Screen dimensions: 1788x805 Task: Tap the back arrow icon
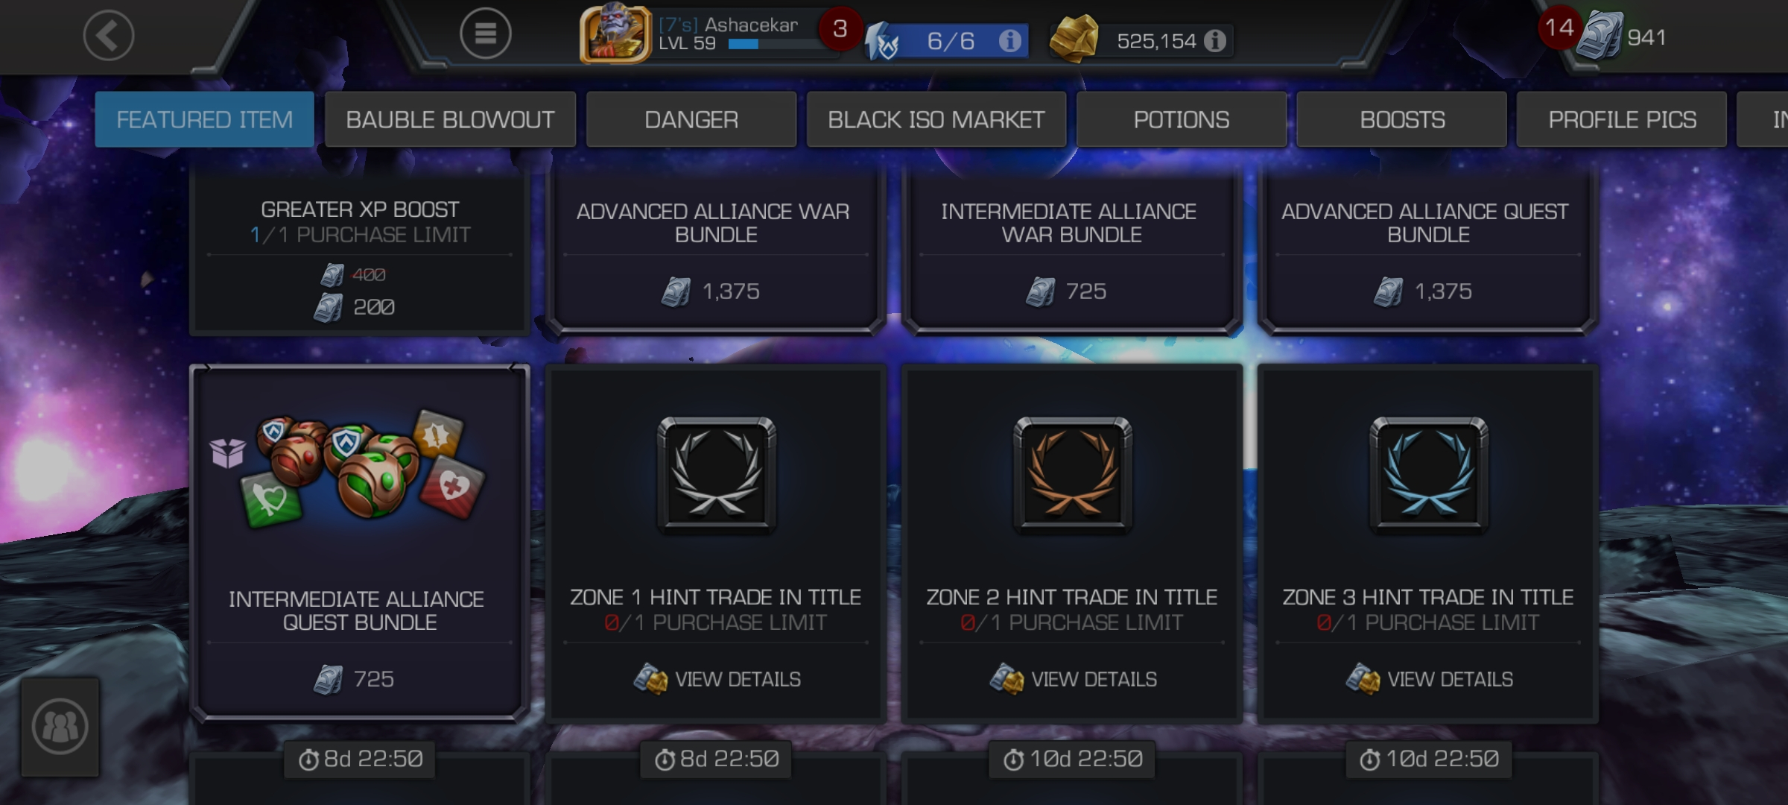[x=109, y=36]
